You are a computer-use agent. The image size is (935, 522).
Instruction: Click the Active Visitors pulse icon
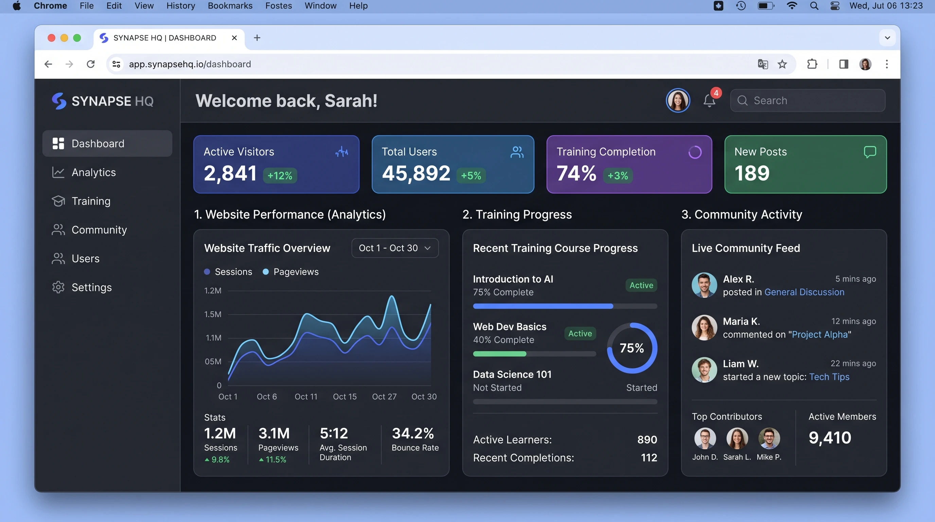click(x=341, y=152)
